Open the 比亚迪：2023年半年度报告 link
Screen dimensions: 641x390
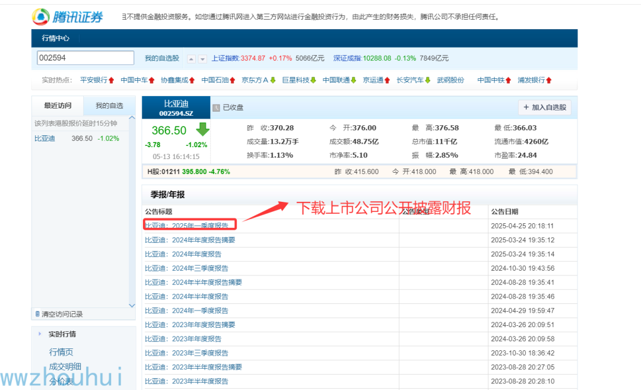pos(186,381)
